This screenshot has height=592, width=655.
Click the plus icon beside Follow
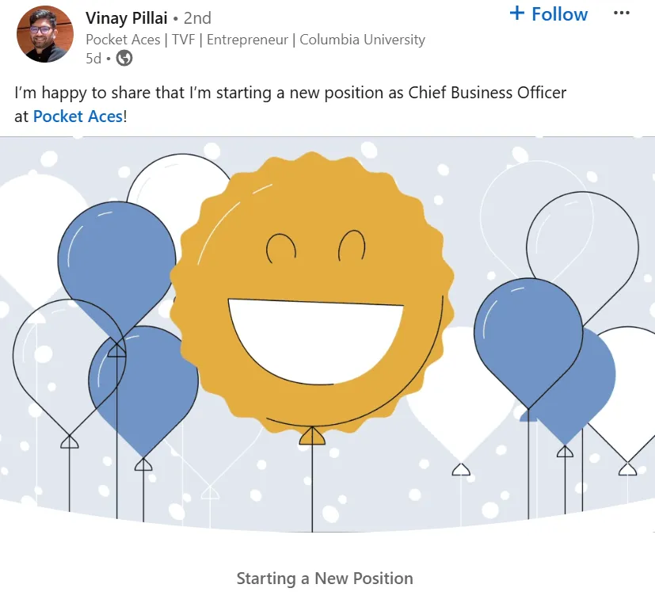coord(517,13)
